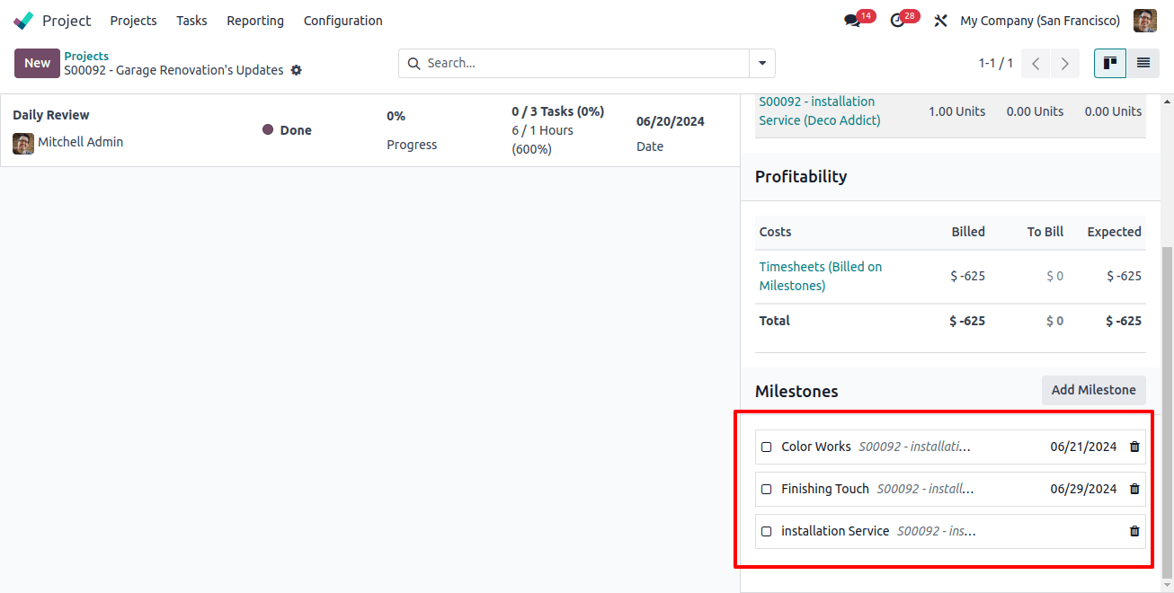1174x593 pixels.
Task: Click the purple Done status dot
Action: pyautogui.click(x=268, y=129)
